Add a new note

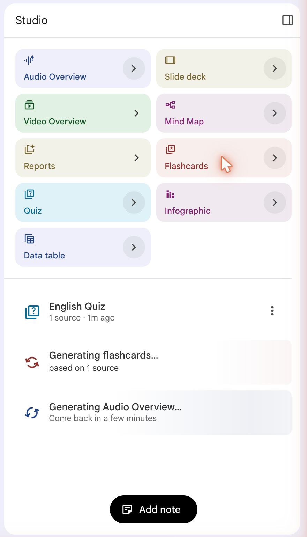(153, 509)
